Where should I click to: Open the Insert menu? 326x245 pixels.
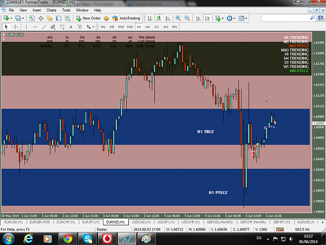(x=37, y=10)
